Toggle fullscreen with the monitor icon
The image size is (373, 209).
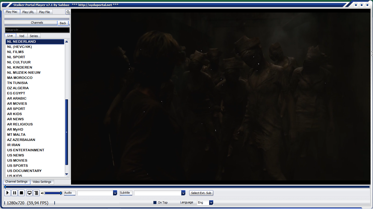click(x=29, y=193)
